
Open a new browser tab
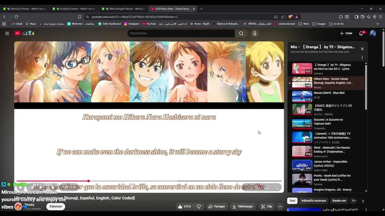tap(201, 9)
